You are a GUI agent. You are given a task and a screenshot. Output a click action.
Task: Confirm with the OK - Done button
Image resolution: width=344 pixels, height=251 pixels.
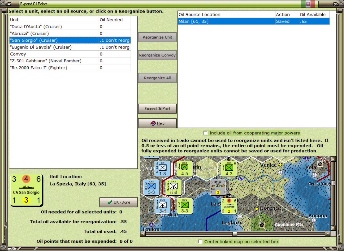click(119, 202)
